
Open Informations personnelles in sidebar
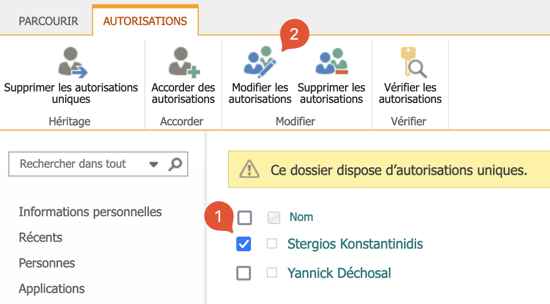[x=90, y=212]
